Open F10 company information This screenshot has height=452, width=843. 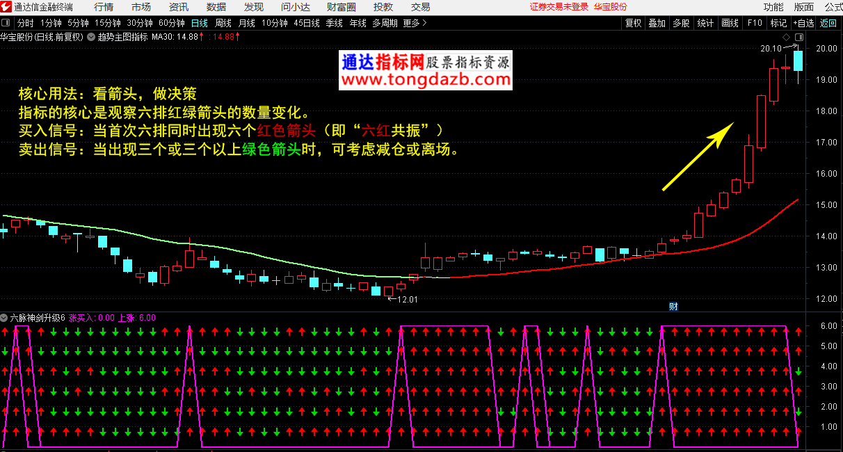click(755, 23)
